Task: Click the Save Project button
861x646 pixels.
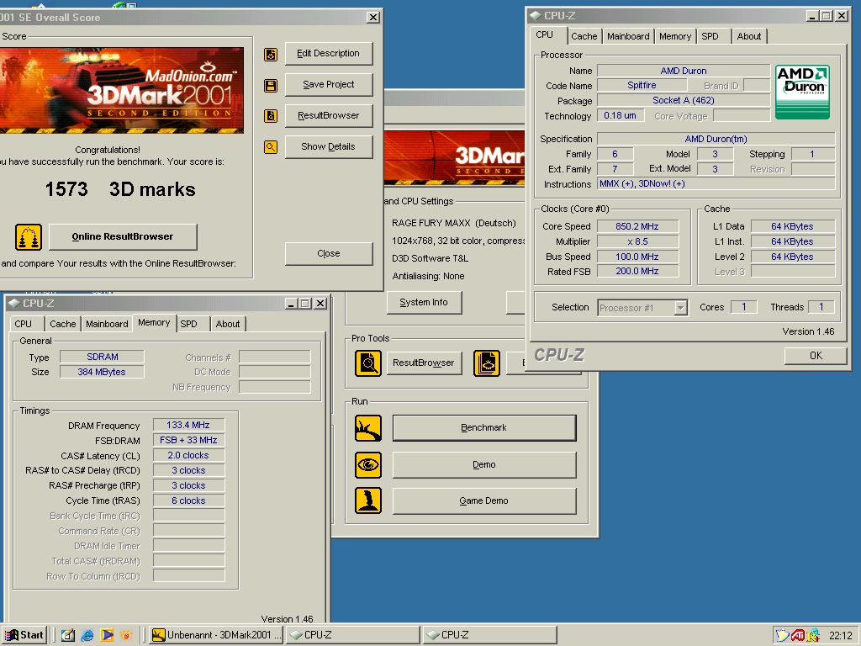Action: pos(329,85)
